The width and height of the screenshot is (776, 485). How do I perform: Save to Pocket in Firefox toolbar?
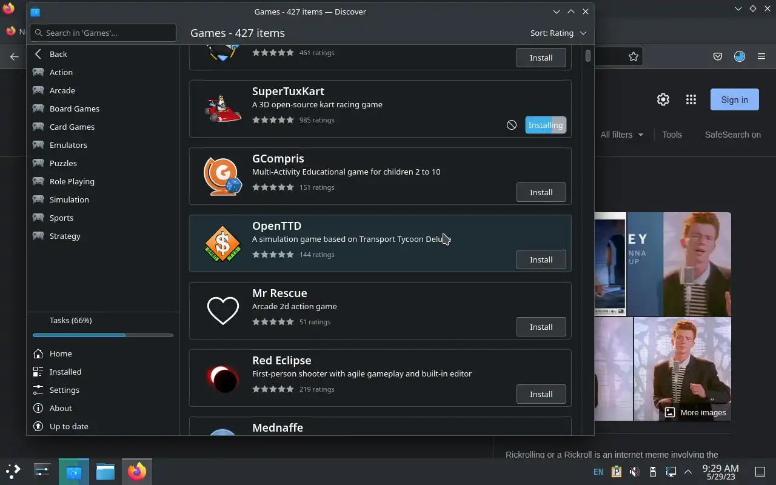(718, 56)
